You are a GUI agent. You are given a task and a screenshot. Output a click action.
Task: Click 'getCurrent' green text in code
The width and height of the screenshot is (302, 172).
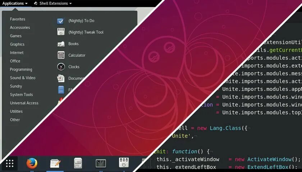pyautogui.click(x=285, y=50)
